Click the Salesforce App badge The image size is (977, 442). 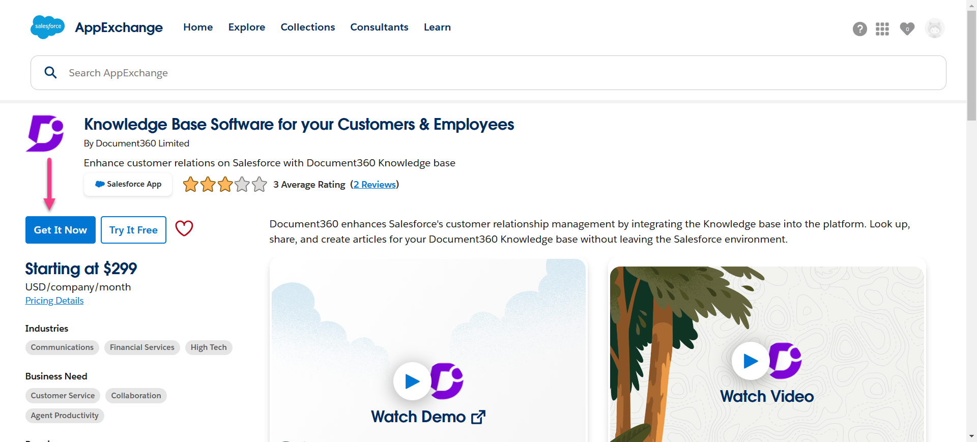tap(128, 184)
